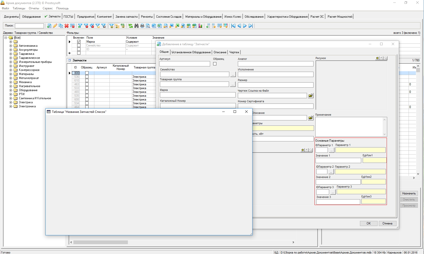Viewport: 424px width, 254px height.
Task: Open the Сервис menu
Action: (x=48, y=8)
